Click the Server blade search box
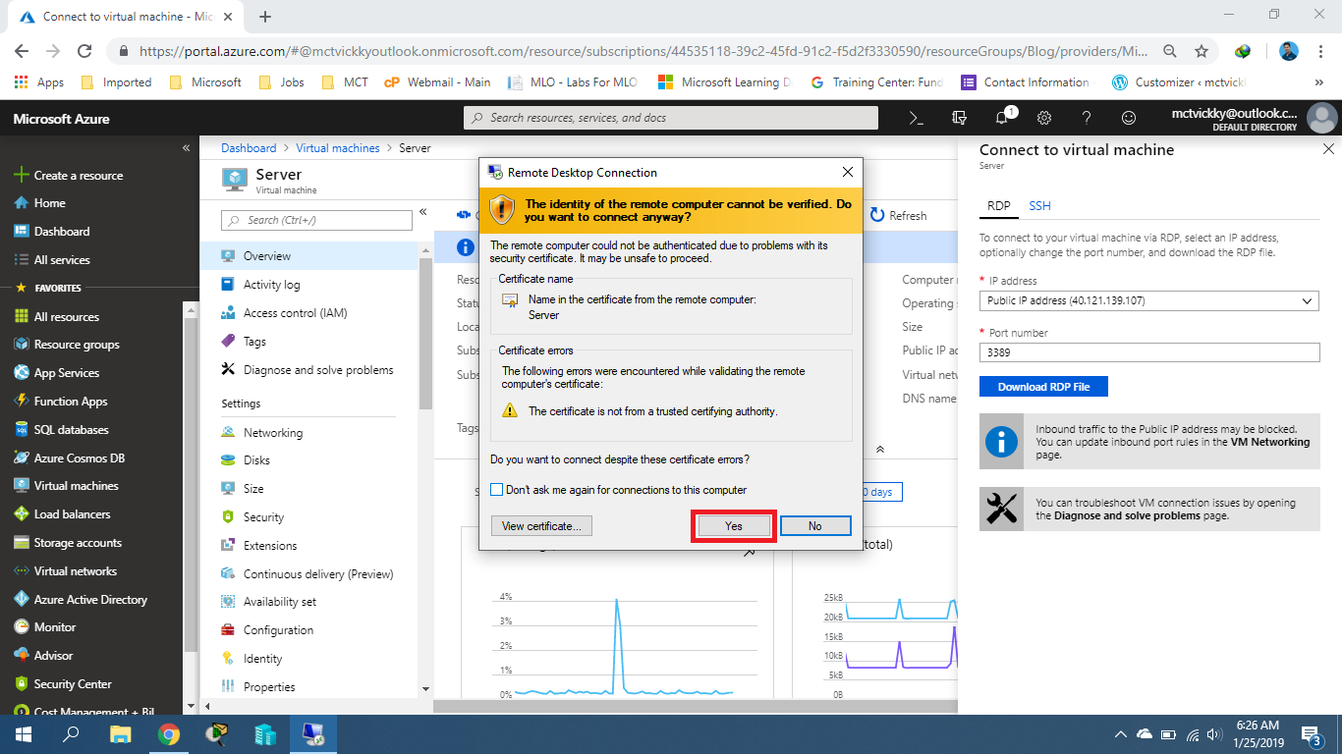The width and height of the screenshot is (1342, 754). (316, 220)
